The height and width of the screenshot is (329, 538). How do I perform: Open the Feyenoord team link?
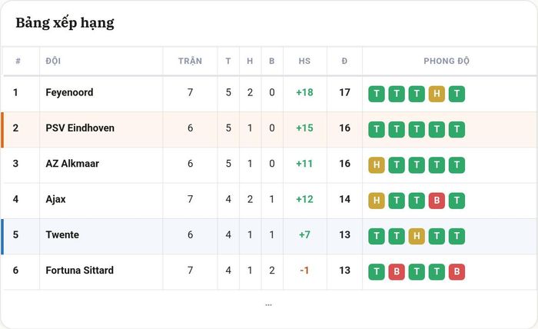pyautogui.click(x=69, y=93)
